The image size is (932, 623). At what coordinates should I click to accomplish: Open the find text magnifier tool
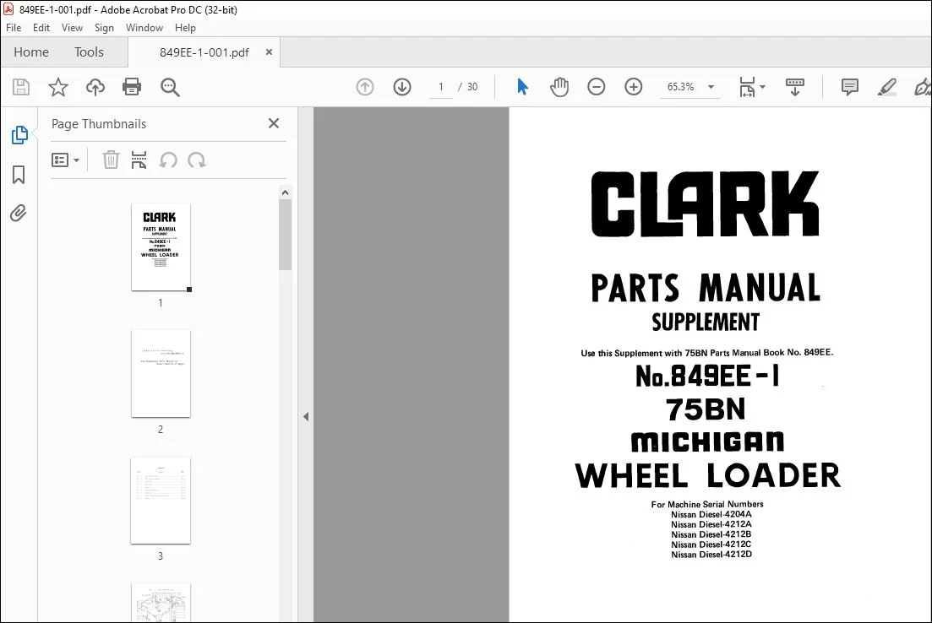point(170,87)
